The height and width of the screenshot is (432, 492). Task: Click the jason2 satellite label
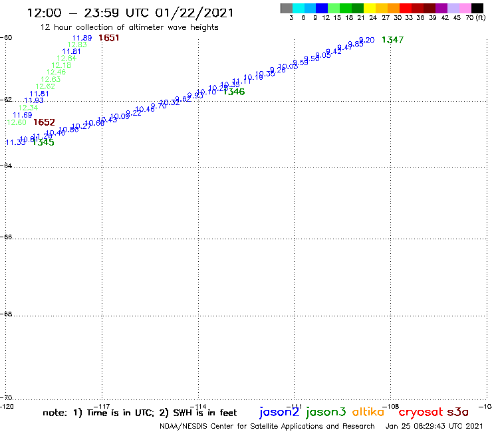coord(279,412)
